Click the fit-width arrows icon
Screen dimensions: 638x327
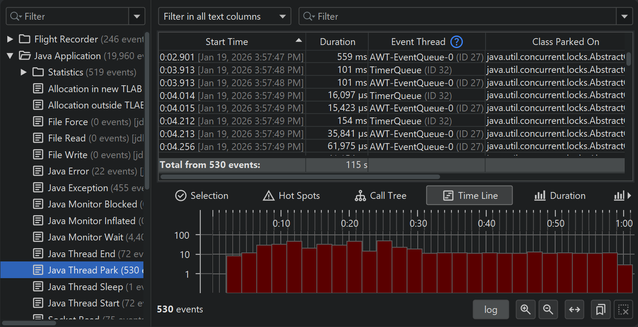pyautogui.click(x=574, y=309)
